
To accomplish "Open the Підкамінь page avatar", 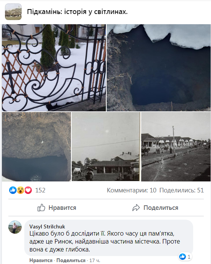I will pyautogui.click(x=13, y=12).
